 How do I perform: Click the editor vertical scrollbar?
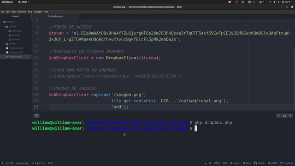click(294, 79)
